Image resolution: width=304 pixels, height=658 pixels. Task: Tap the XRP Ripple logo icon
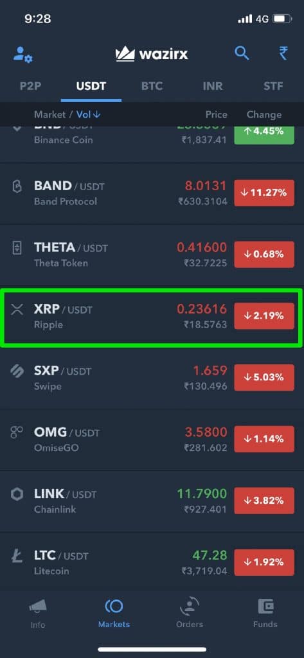tap(17, 310)
